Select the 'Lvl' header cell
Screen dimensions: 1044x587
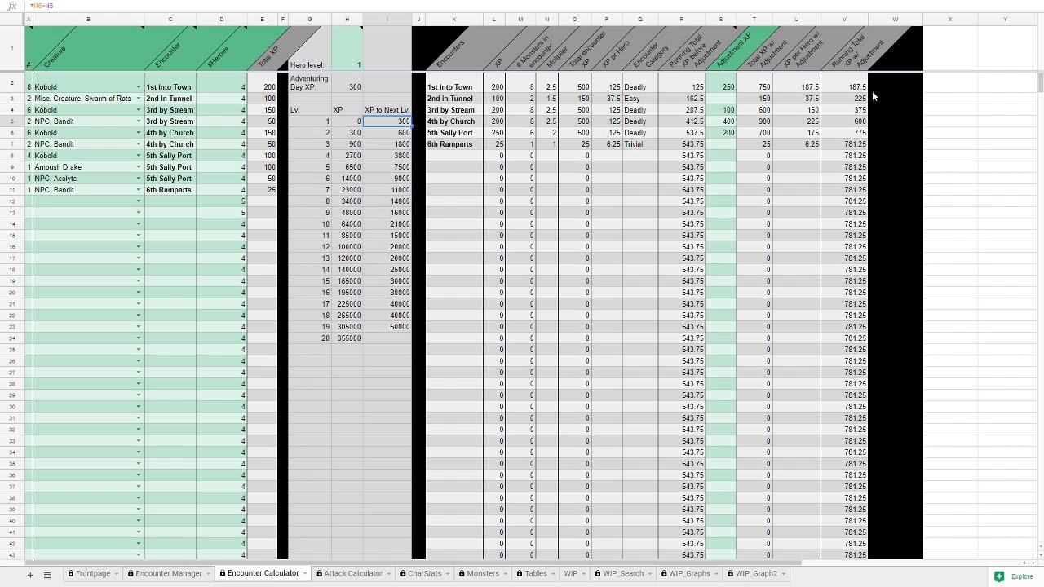pos(309,110)
